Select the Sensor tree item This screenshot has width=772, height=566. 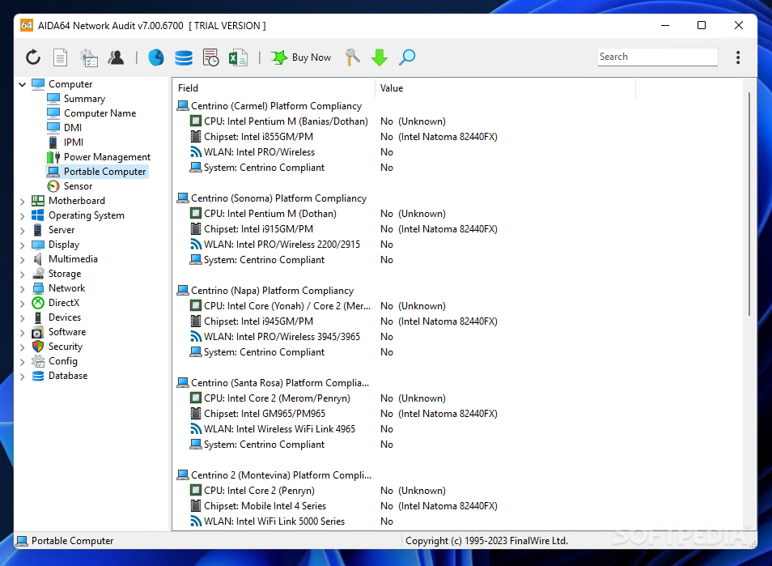coord(78,186)
